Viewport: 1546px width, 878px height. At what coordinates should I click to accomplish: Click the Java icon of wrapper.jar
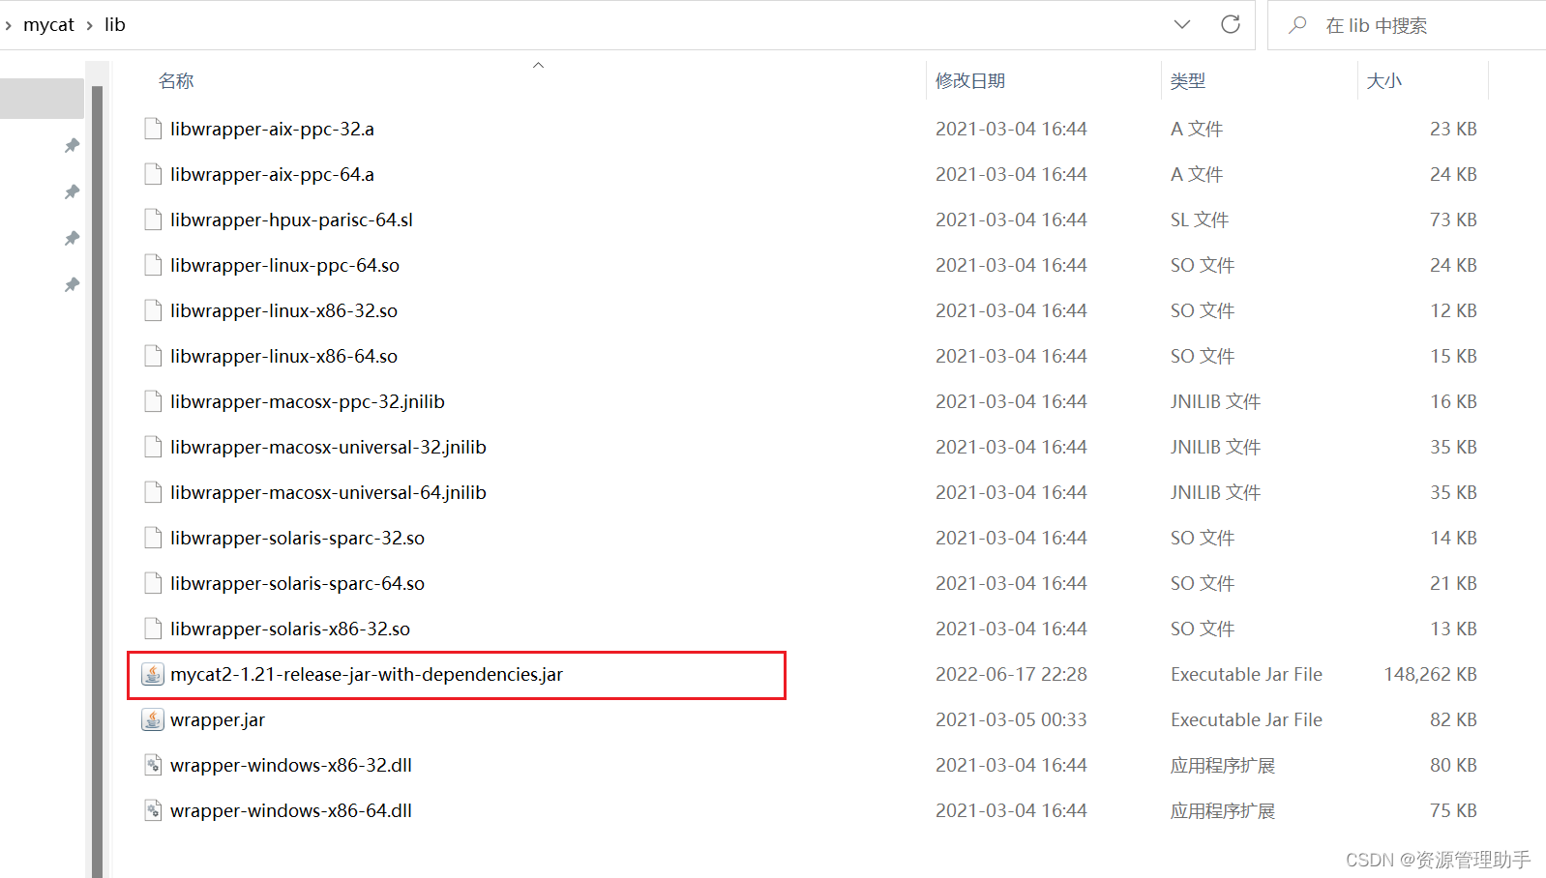point(153,719)
